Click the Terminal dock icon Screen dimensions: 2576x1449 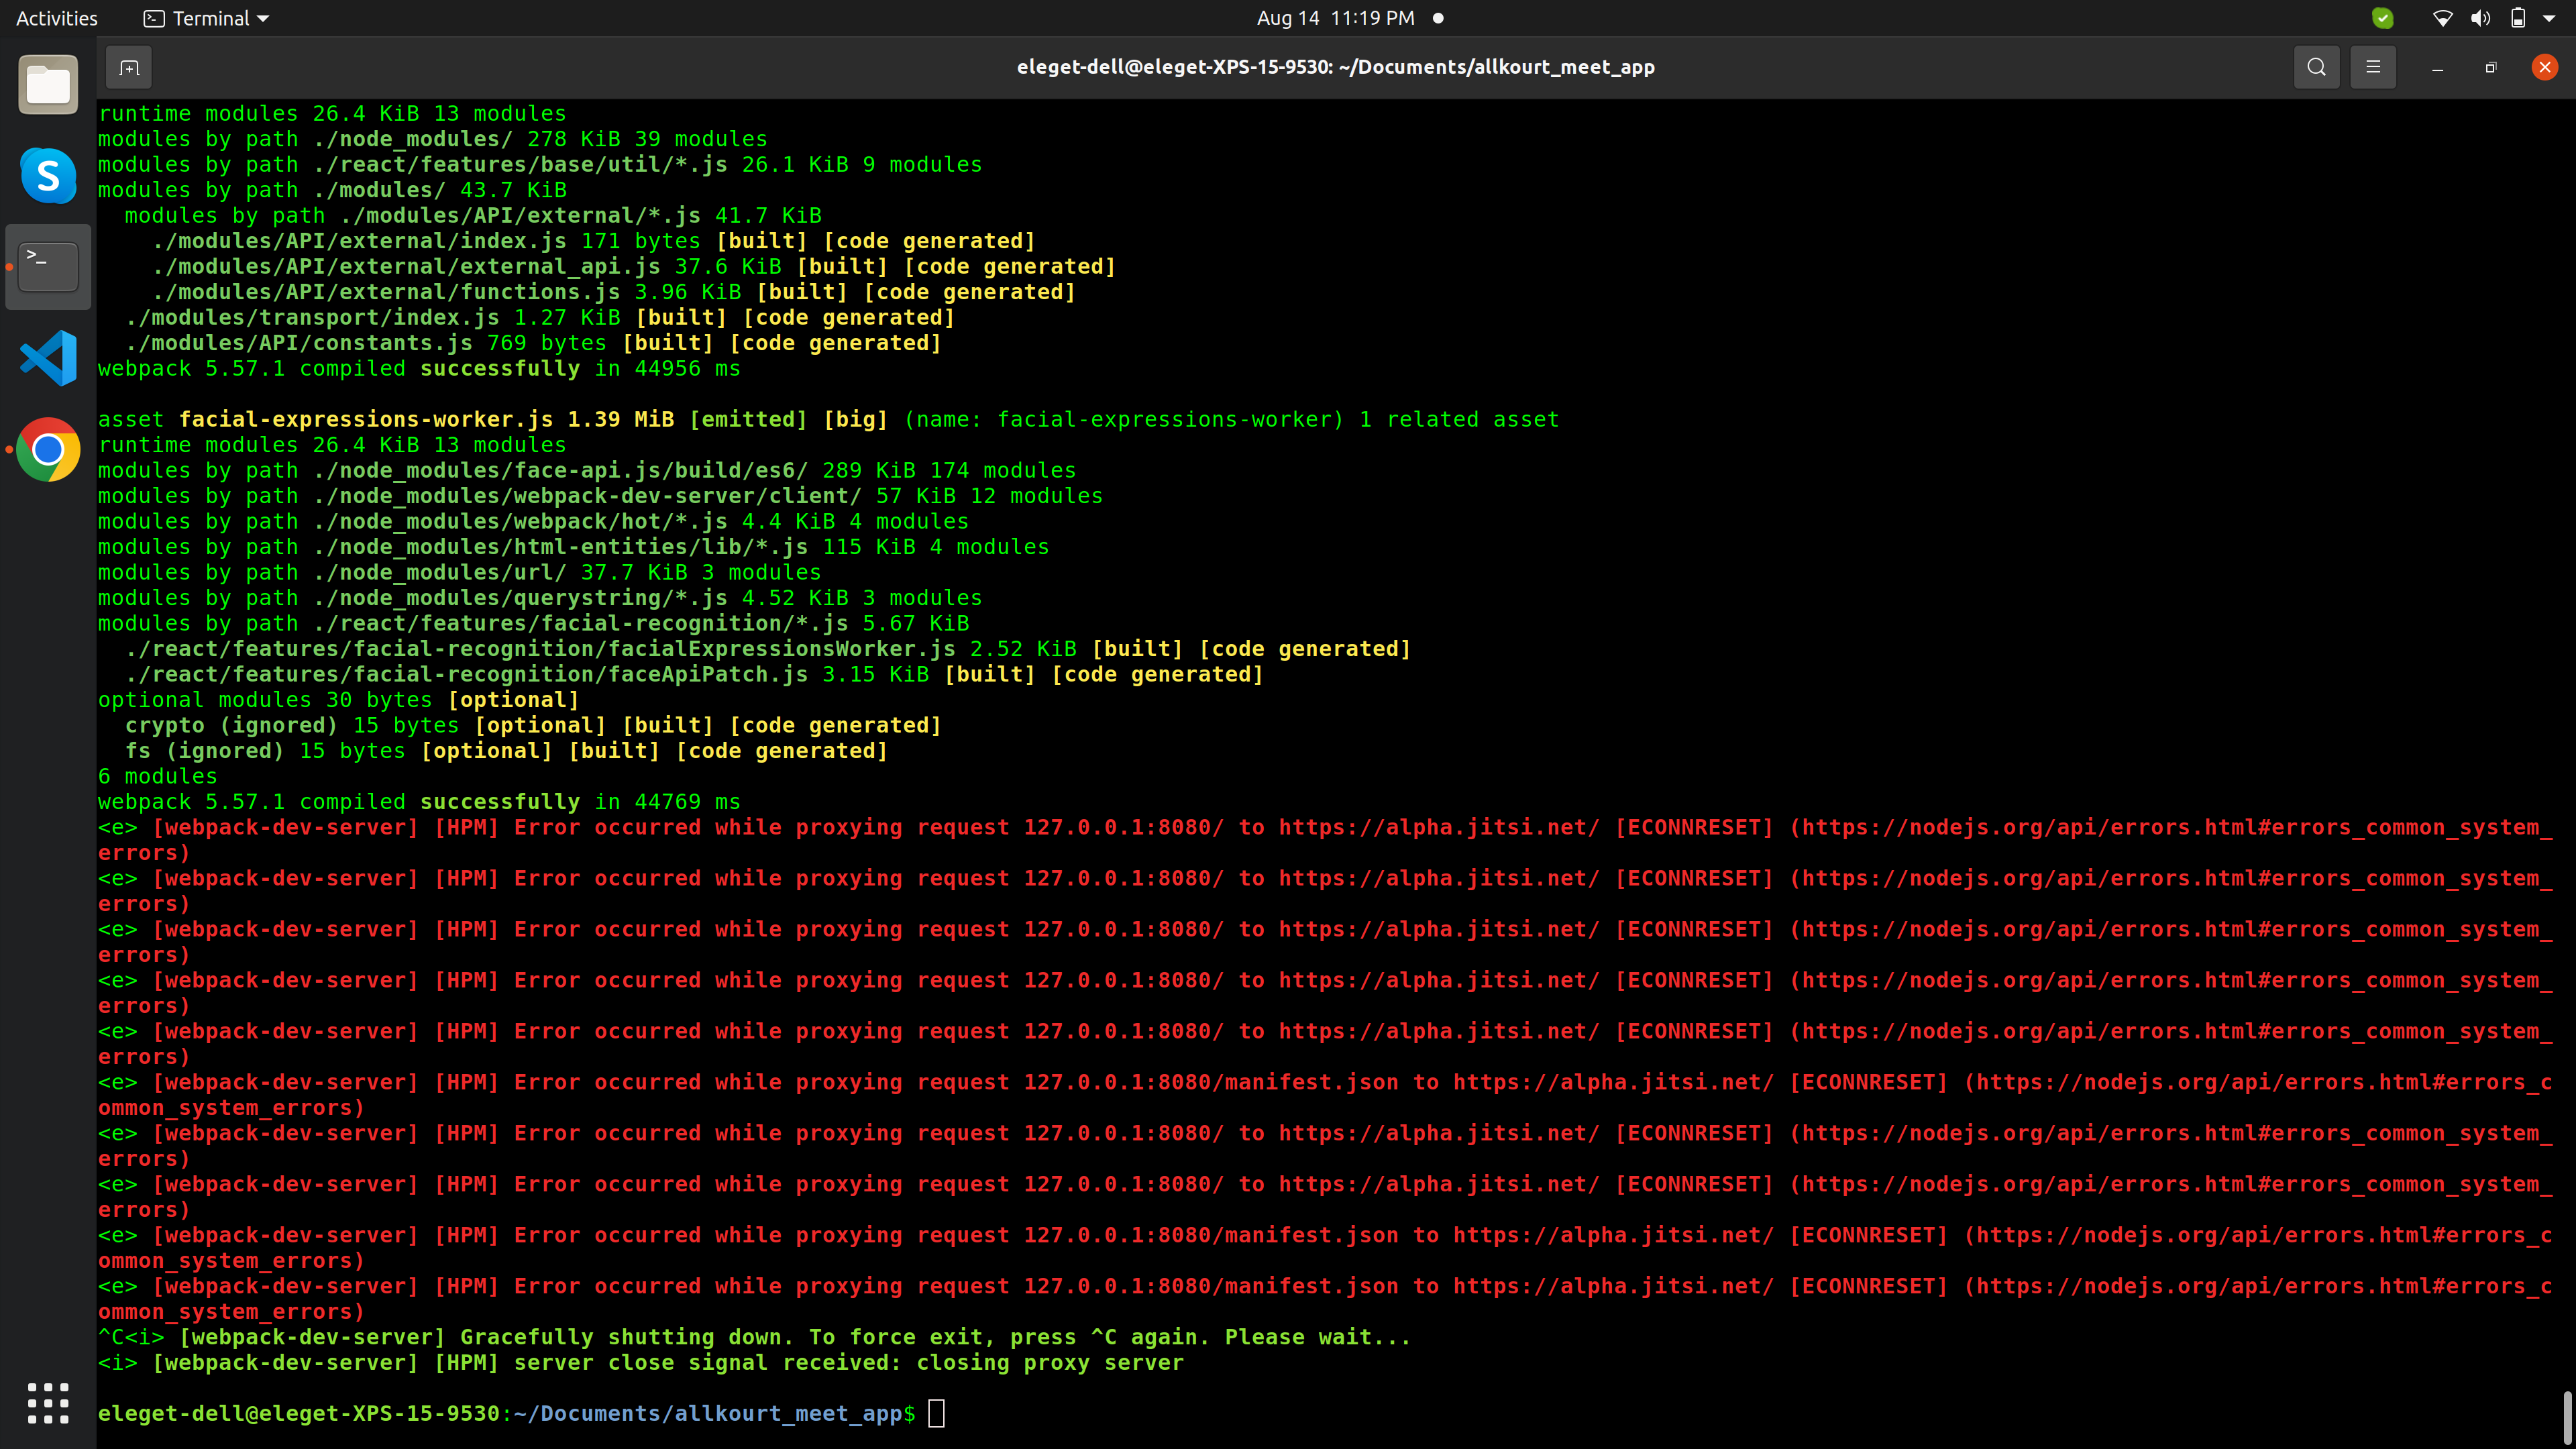(48, 267)
